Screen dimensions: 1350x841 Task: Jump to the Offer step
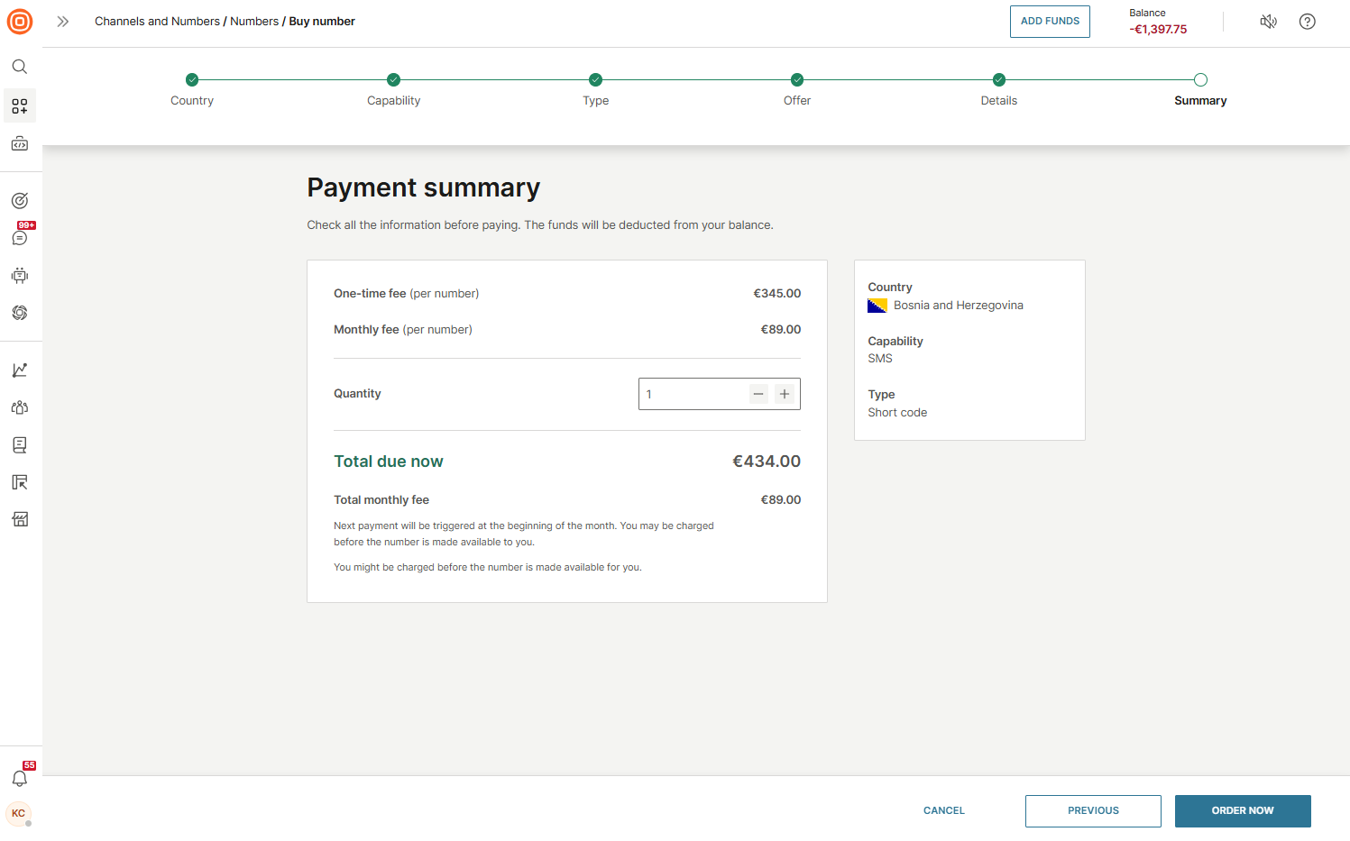coord(797,80)
